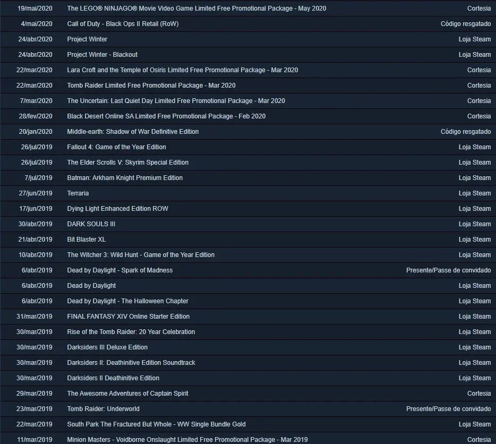
Task: Click the 7/mar/2020 date cell
Action: [x=36, y=101]
